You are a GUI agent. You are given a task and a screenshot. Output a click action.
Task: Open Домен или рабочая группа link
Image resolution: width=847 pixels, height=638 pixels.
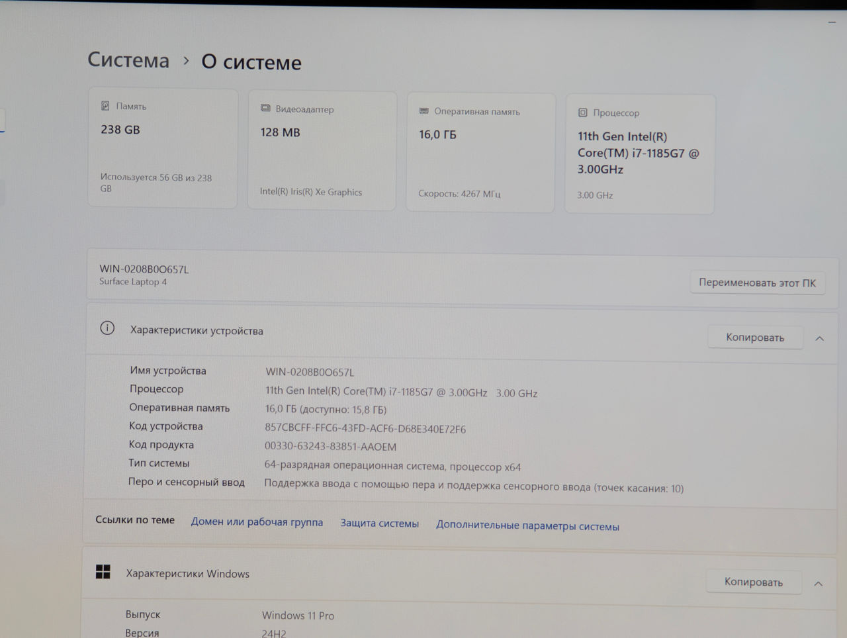257,522
